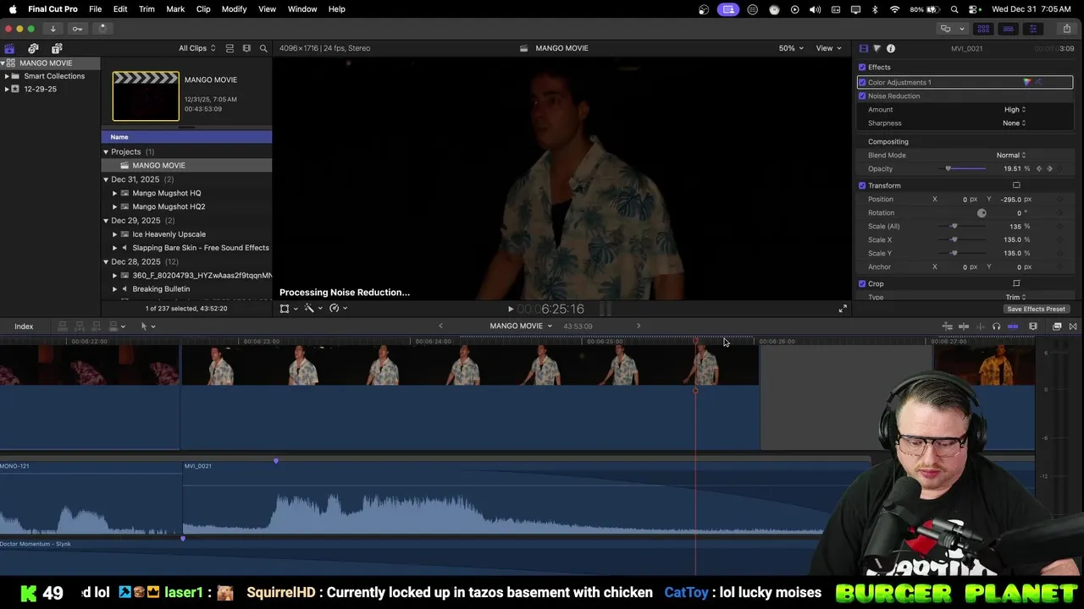Screen dimensions: 1084x609
Task: Adjust the Scale (All) slider
Action: pyautogui.click(x=961, y=226)
